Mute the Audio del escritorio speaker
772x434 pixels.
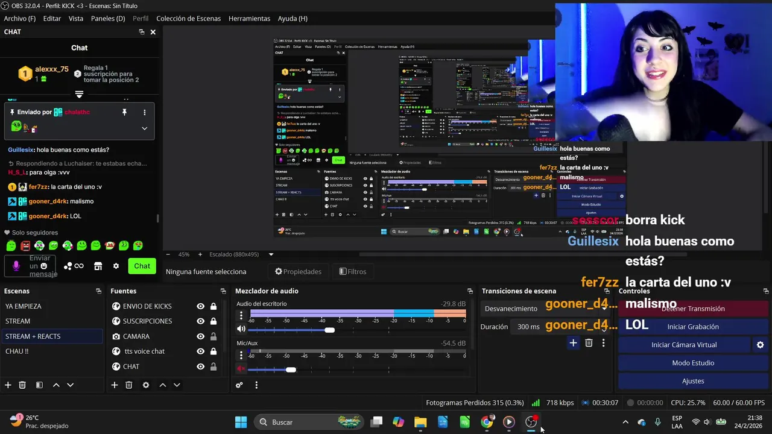[x=241, y=329]
